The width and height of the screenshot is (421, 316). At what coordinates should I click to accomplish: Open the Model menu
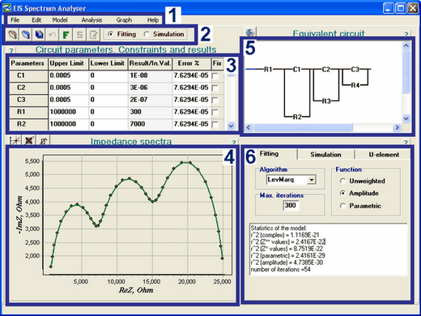pos(60,20)
